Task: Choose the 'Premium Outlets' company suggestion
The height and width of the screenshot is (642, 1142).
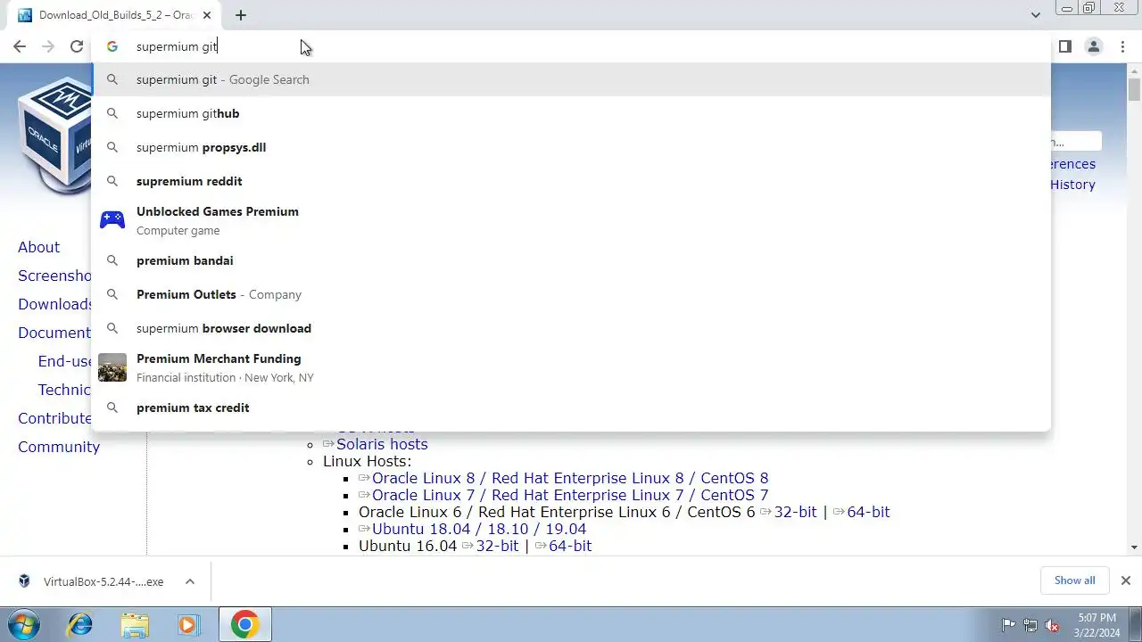Action: (571, 294)
